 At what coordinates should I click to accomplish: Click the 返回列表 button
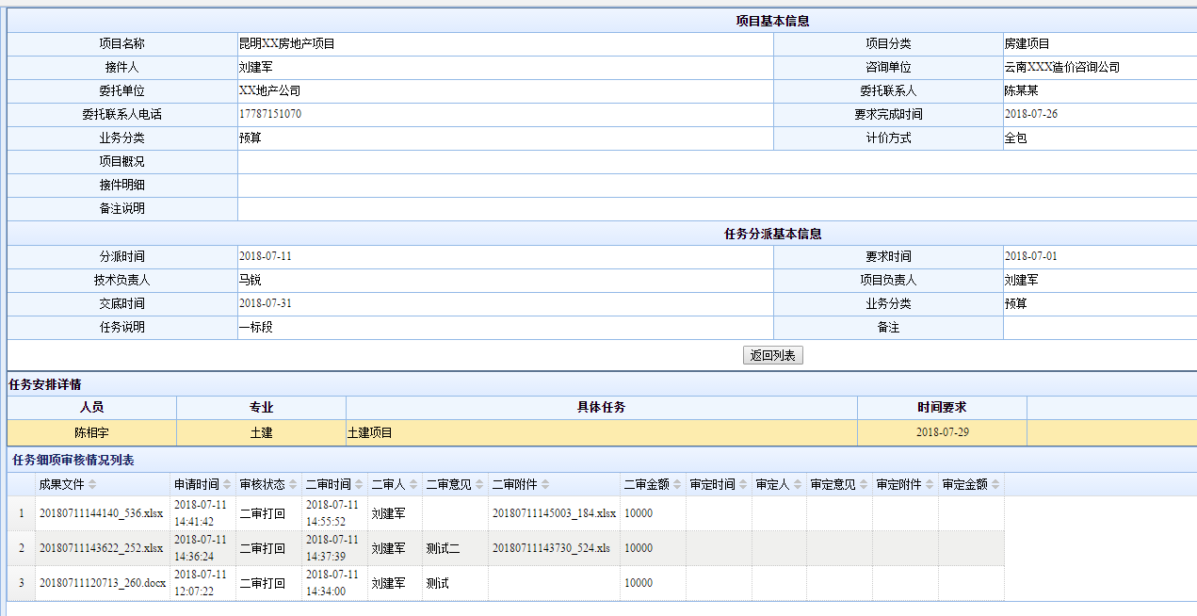[772, 356]
